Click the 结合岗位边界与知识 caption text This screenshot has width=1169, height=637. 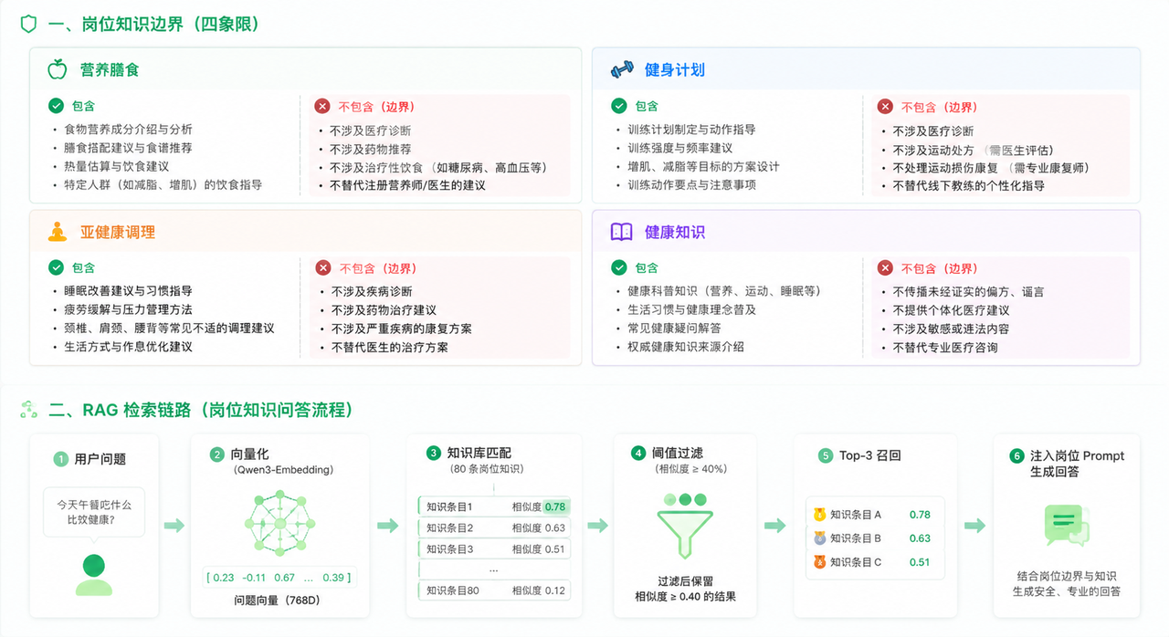pyautogui.click(x=1067, y=576)
